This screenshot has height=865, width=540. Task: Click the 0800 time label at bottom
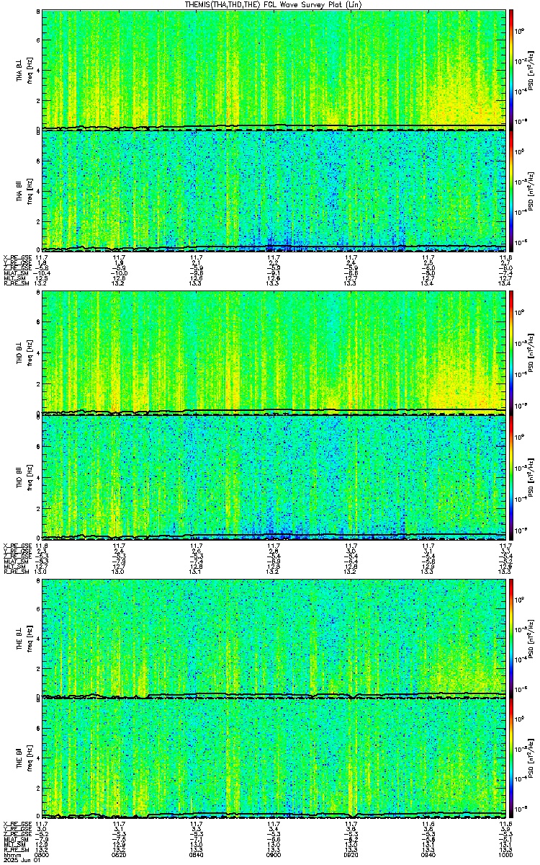tap(42, 856)
